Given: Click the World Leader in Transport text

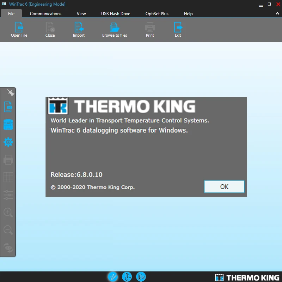Looking at the screenshot, I should click(130, 120).
